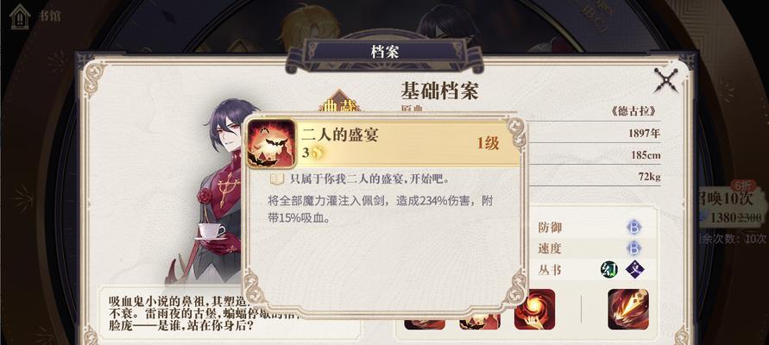The image size is (769, 345).
Task: Click the 1级 skill level label
Action: click(x=488, y=143)
